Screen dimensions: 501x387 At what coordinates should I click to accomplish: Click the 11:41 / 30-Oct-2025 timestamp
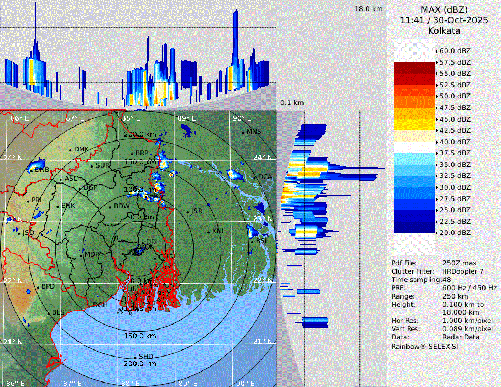pos(443,20)
